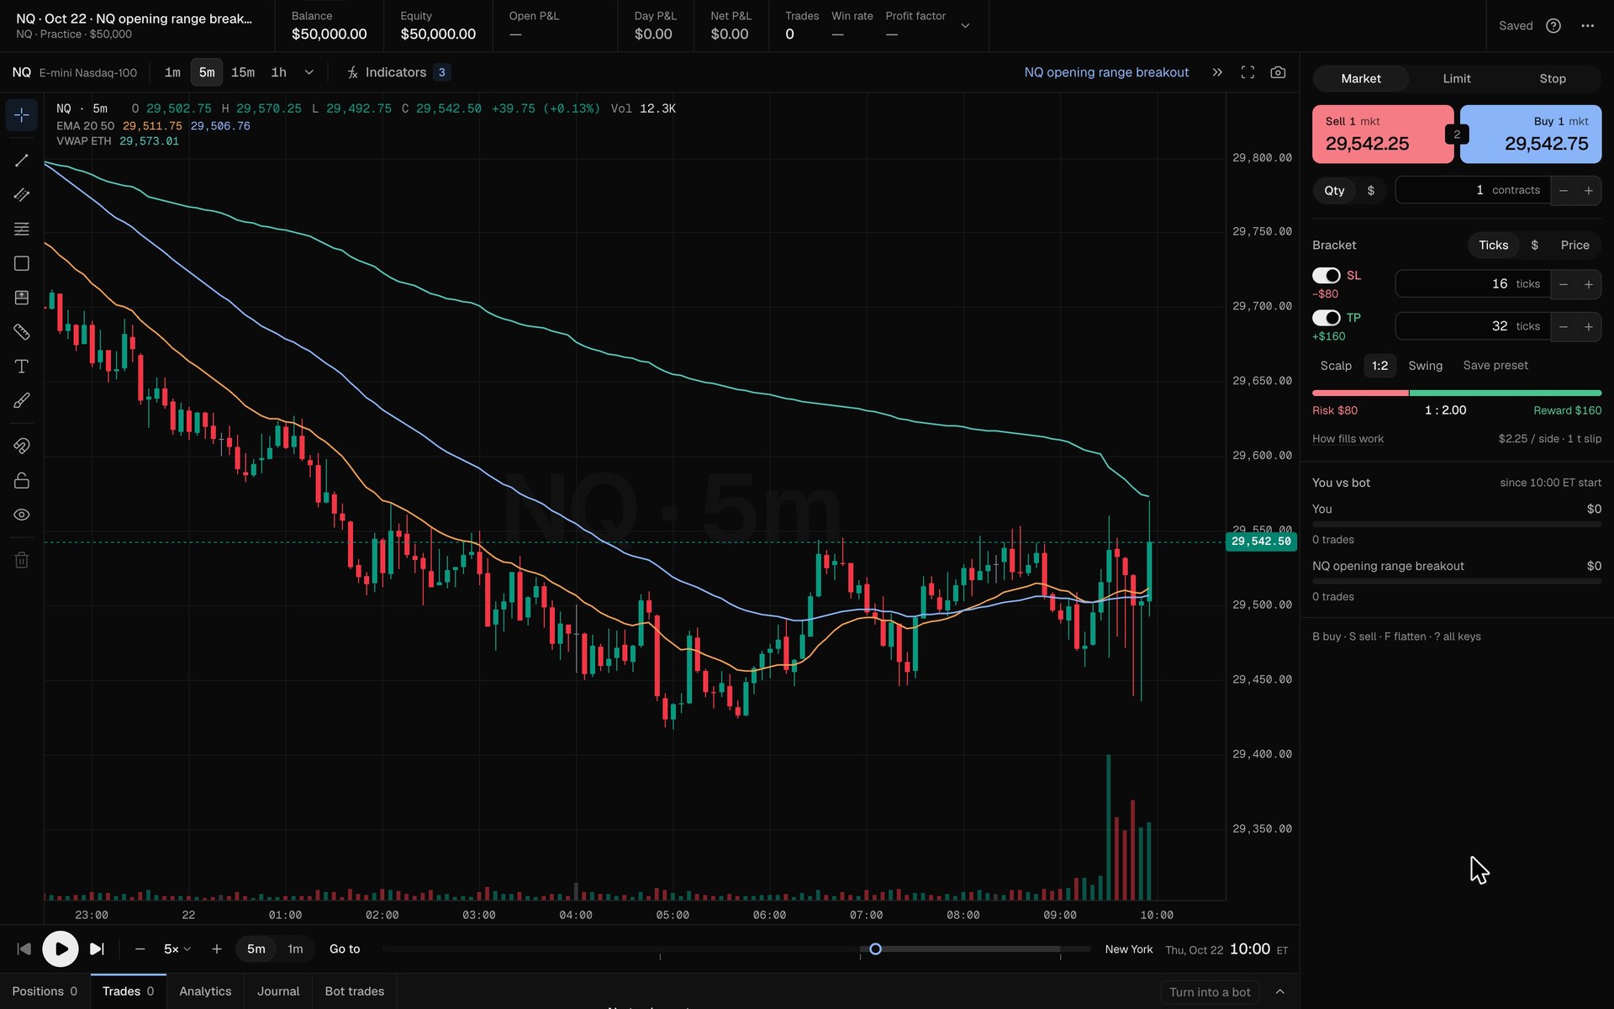Screen dimensions: 1614x1009
Task: Expand the timeframe dropdown chevron
Action: coord(309,72)
